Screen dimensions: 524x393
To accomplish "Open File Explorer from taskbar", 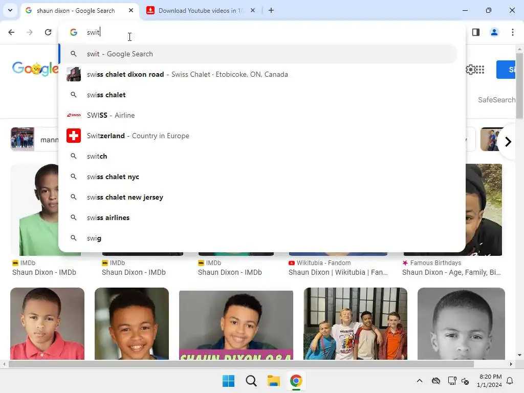I will click(x=274, y=381).
